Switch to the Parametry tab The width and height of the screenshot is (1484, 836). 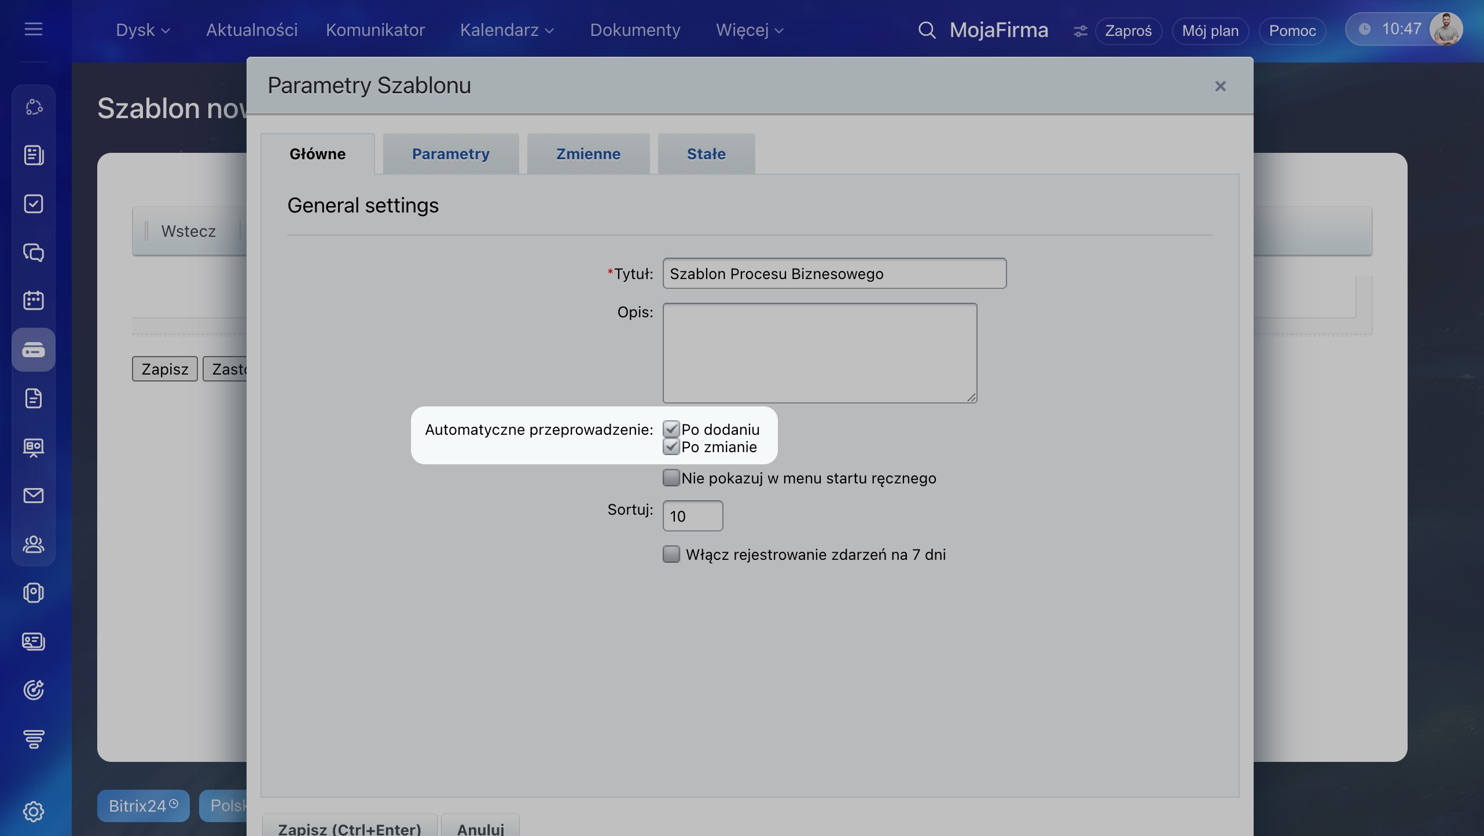pyautogui.click(x=450, y=154)
